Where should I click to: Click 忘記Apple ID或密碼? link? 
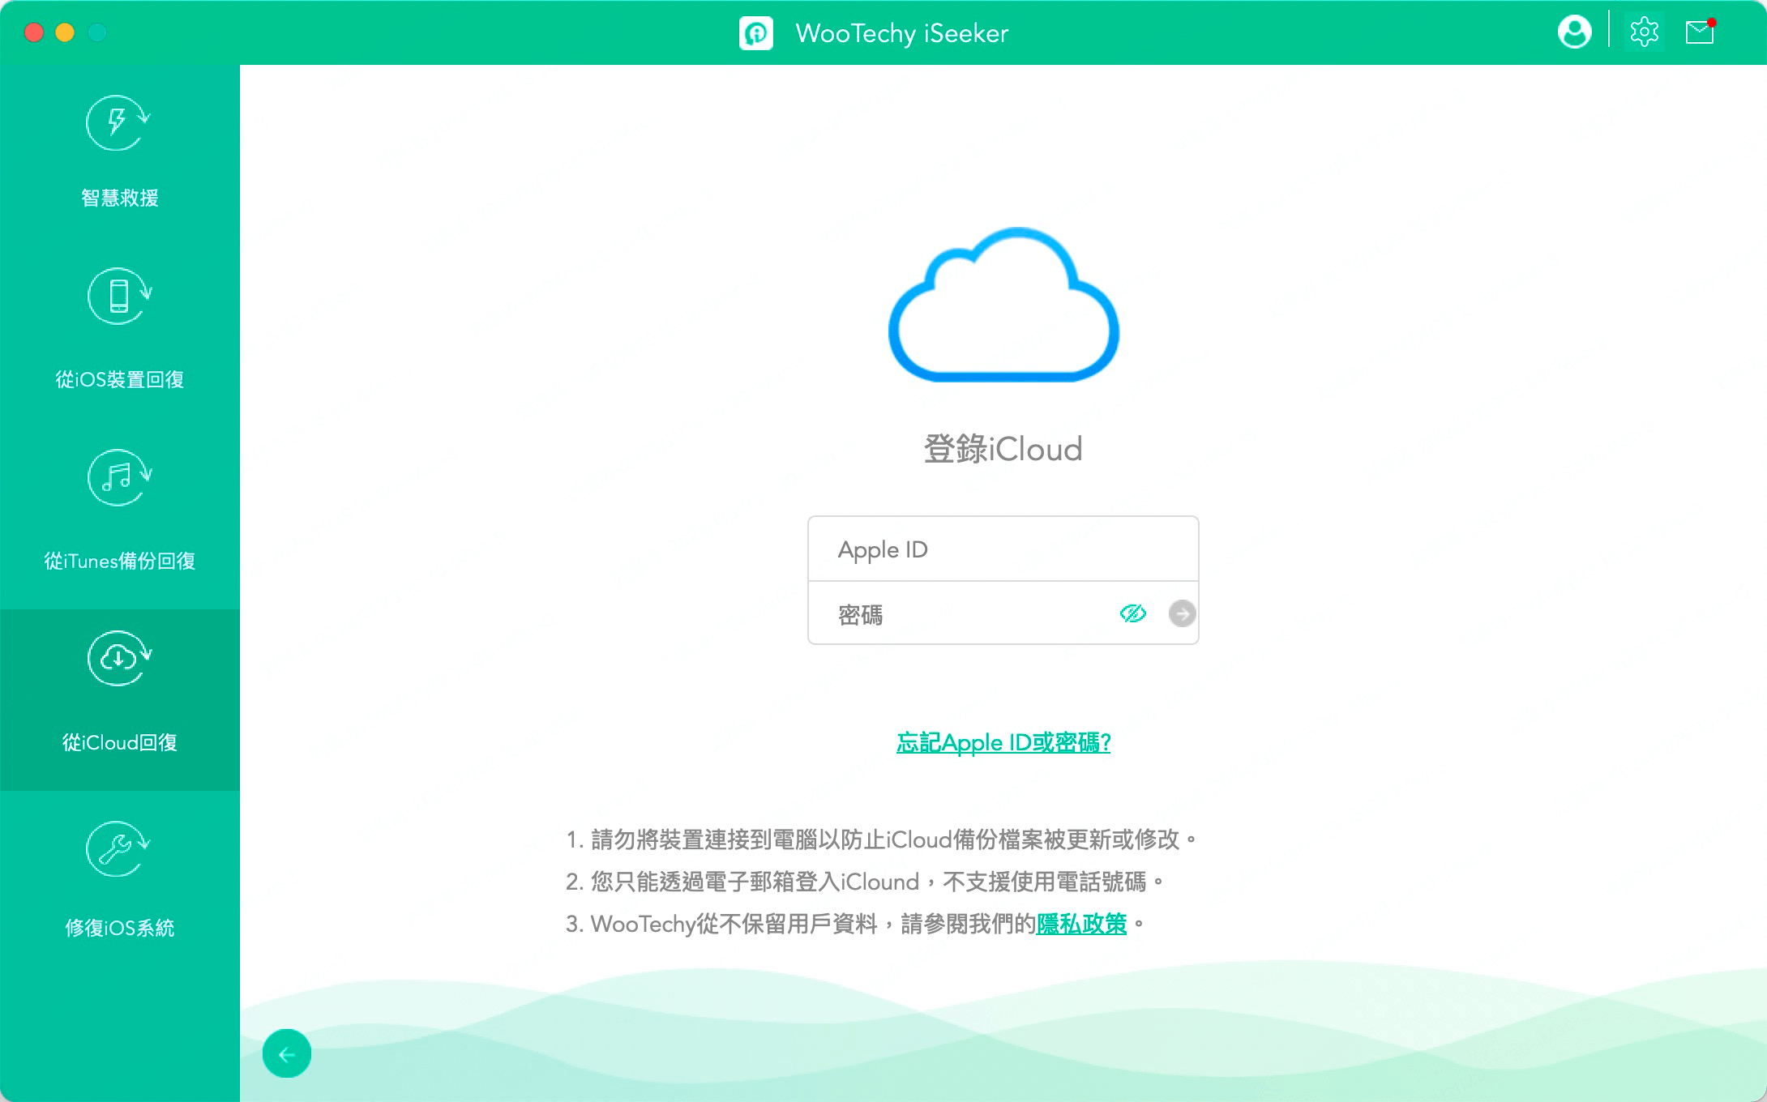point(1003,743)
